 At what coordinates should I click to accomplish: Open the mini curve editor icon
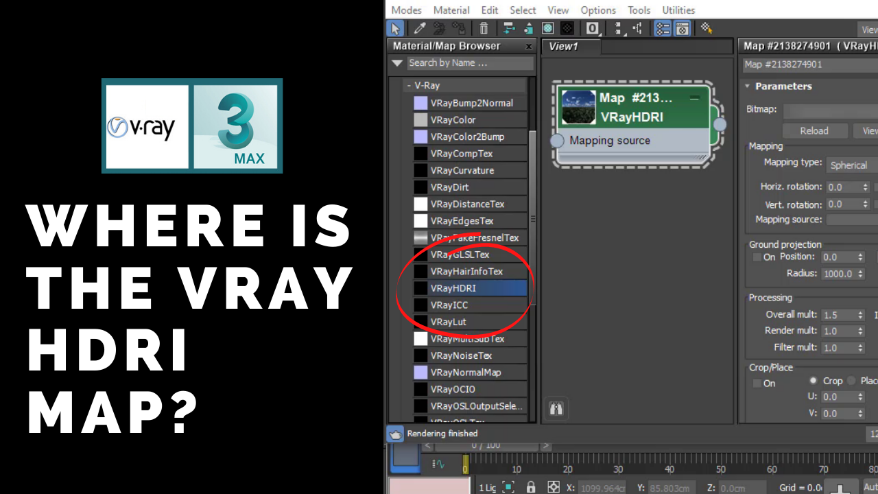click(x=438, y=464)
